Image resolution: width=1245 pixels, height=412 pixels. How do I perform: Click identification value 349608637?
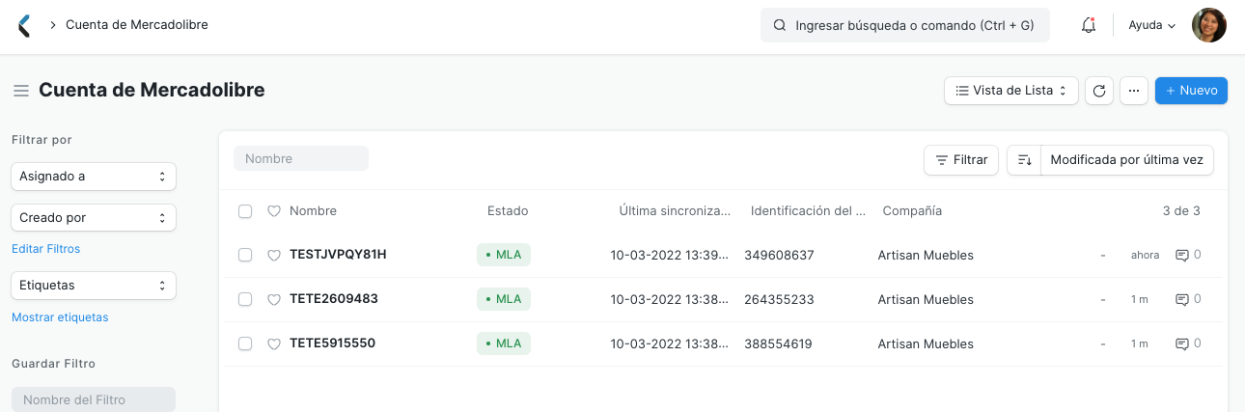pos(779,256)
